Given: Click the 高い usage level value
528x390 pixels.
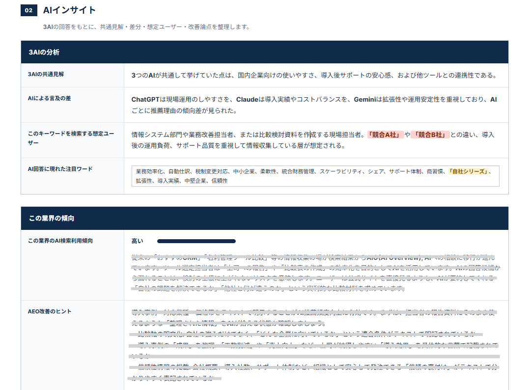Looking at the screenshot, I should click(x=137, y=241).
